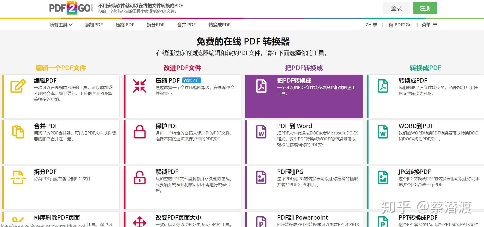Click the 编辑PDF pencil icon
Screen dimensions: 484x227
coord(18,86)
